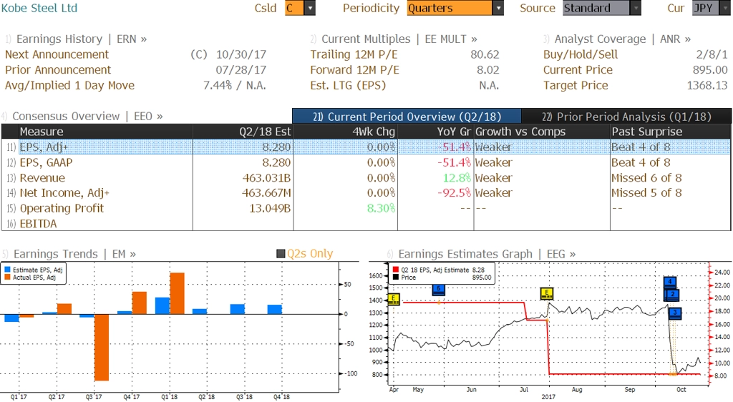Viewport: 733px width, 402px height.
Task: Open the Csld dropdown arrow
Action: pyautogui.click(x=309, y=8)
